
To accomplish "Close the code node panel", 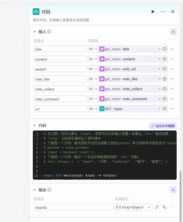I will [173, 12].
